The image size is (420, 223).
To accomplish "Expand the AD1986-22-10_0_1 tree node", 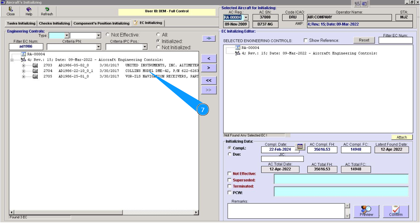I will pos(24,71).
